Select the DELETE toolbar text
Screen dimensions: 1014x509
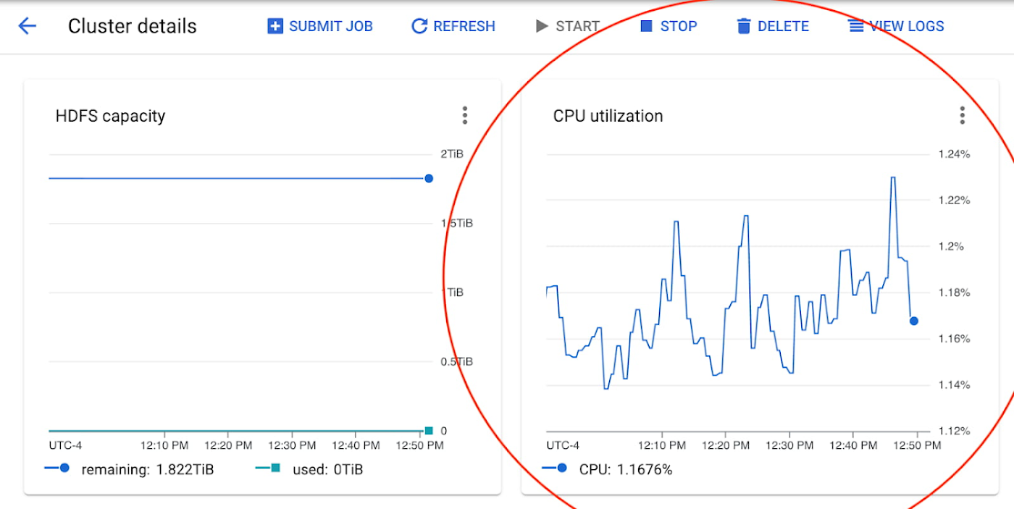(783, 27)
